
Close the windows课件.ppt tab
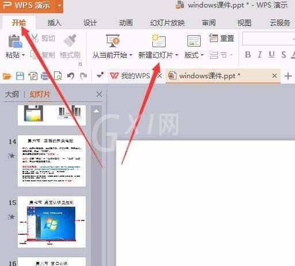274,76
